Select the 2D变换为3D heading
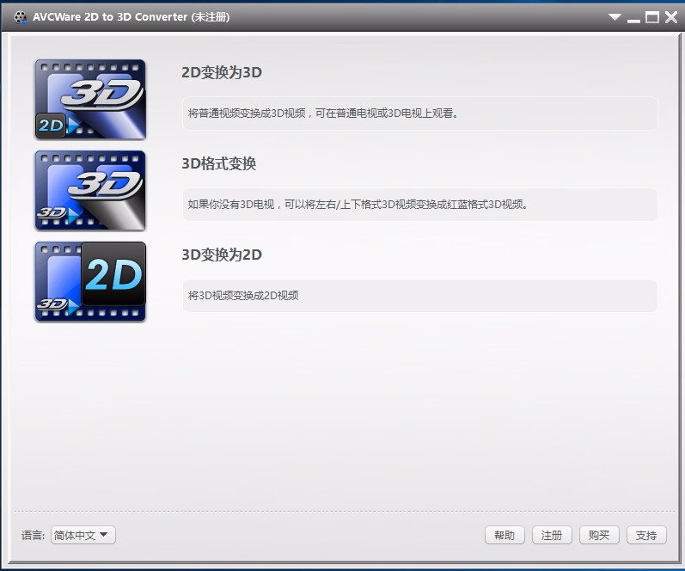 point(222,72)
